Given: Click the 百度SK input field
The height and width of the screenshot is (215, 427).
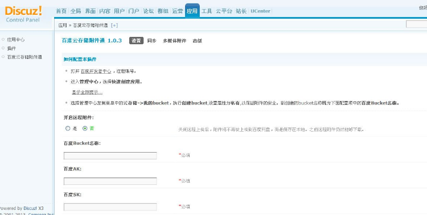Looking at the screenshot, I should 110,207.
